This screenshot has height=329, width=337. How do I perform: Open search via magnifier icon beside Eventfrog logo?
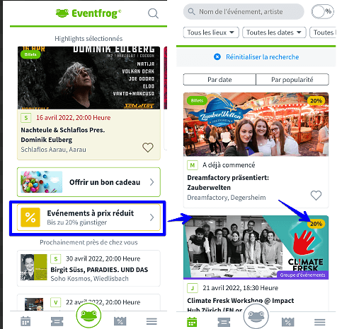153,13
